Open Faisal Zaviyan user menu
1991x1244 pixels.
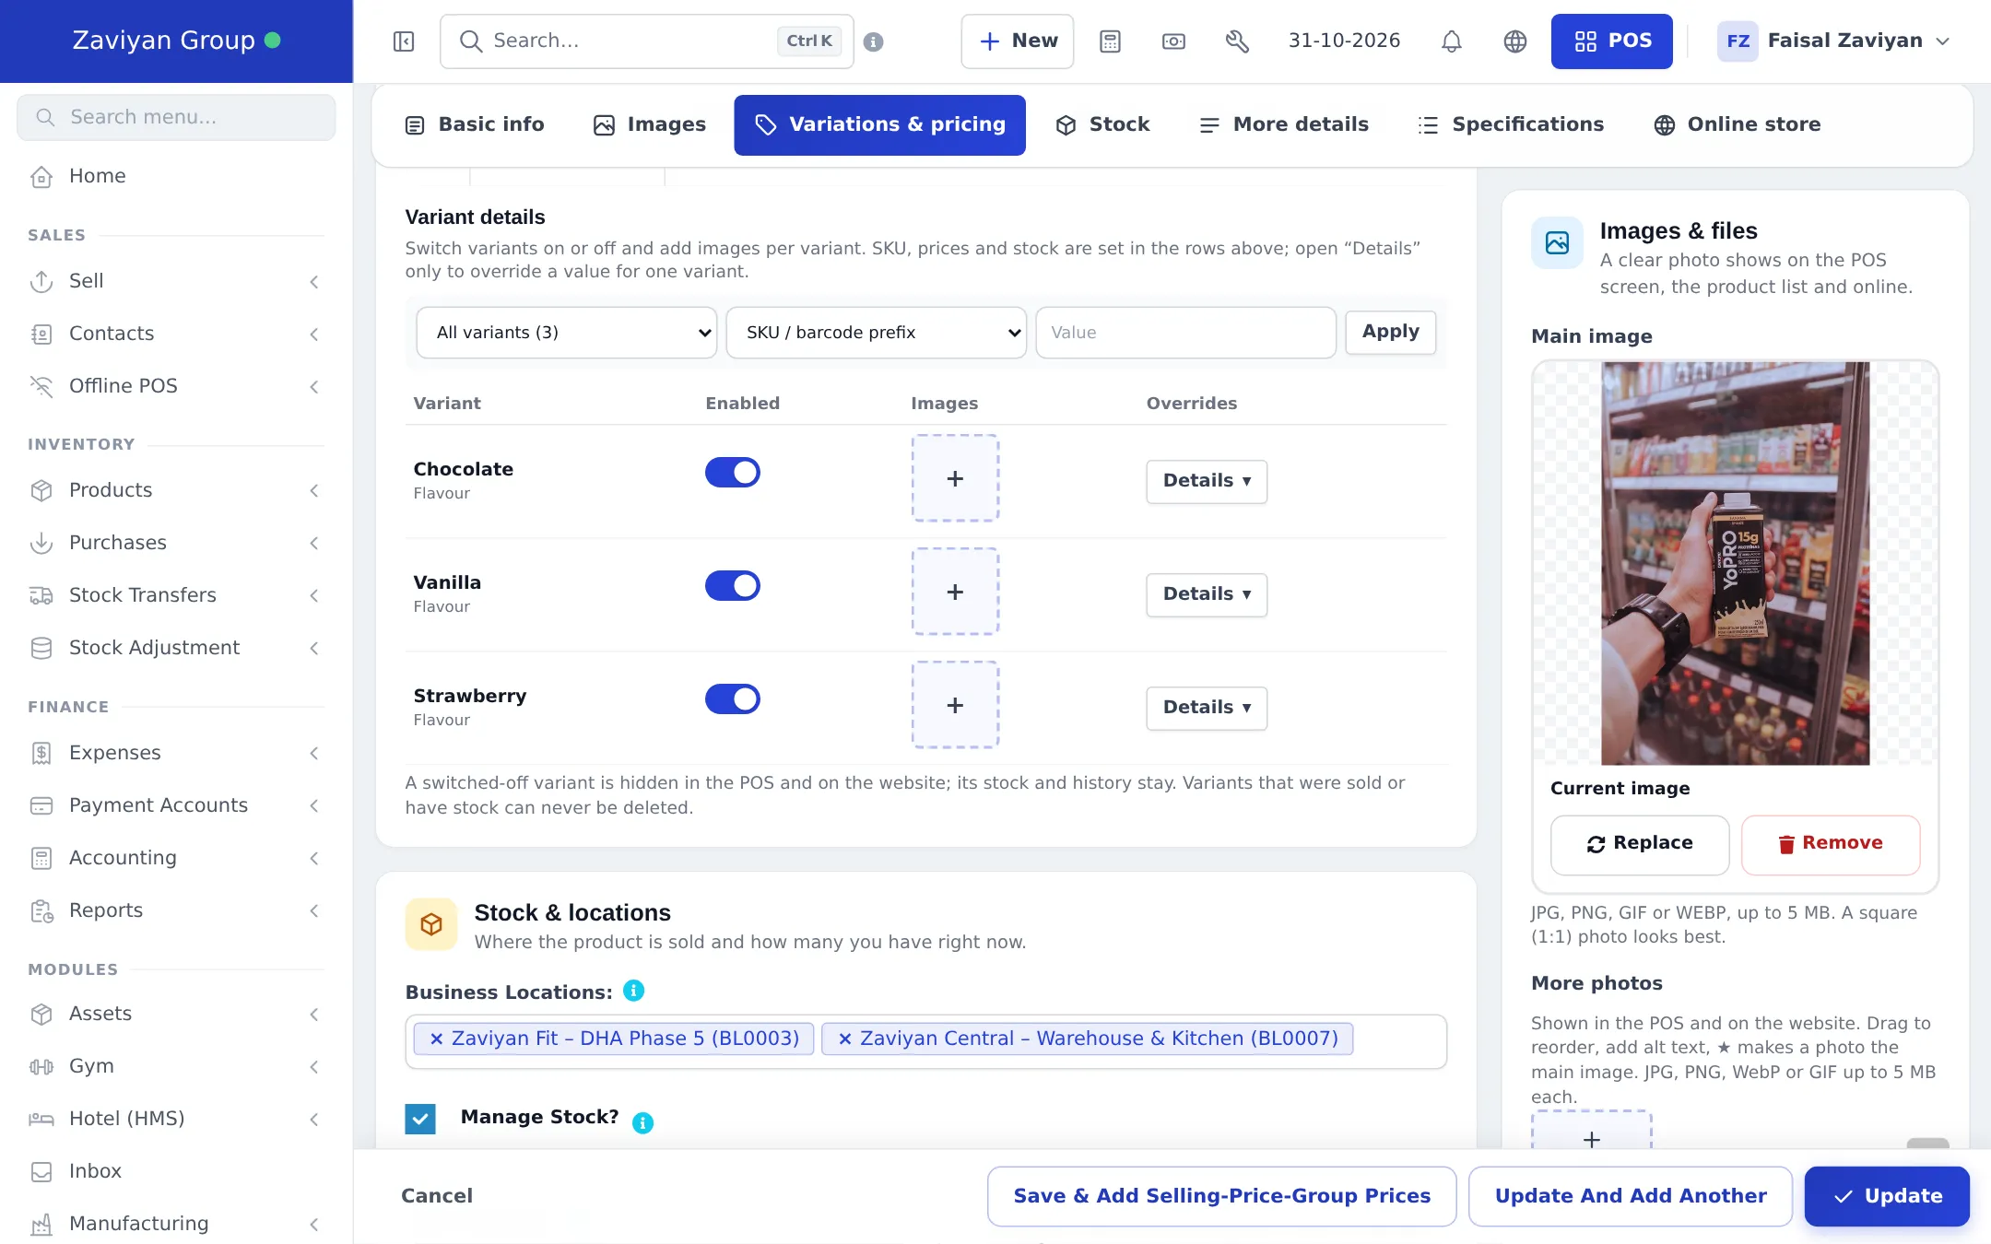click(x=1834, y=41)
